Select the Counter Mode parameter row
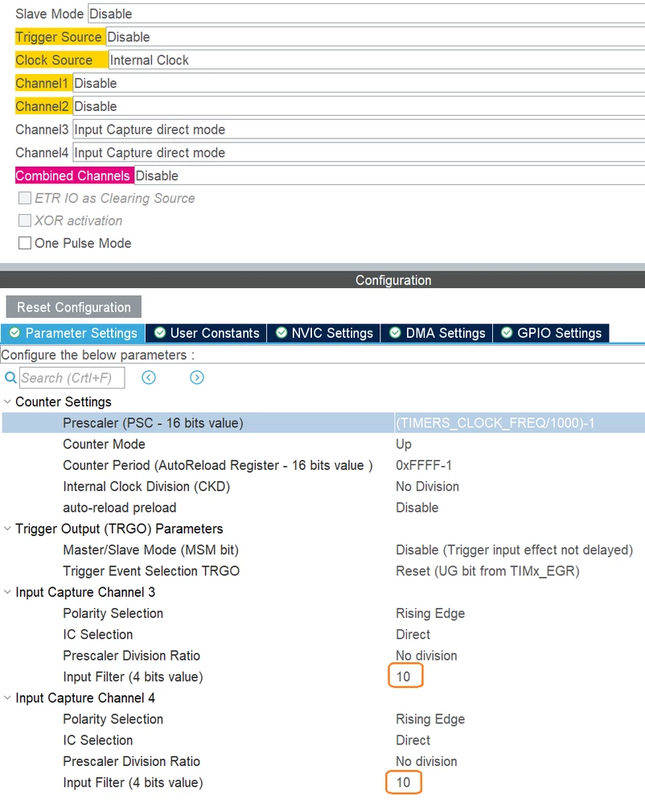The width and height of the screenshot is (645, 803). 323,444
